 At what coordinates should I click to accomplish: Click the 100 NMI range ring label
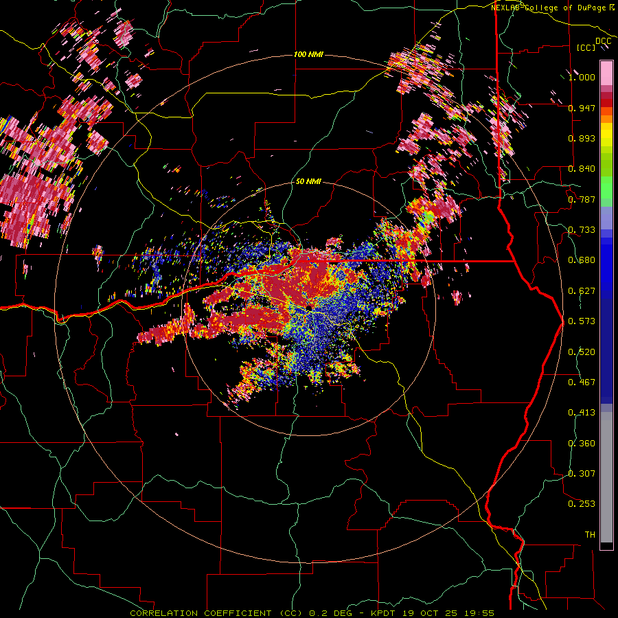click(x=308, y=54)
